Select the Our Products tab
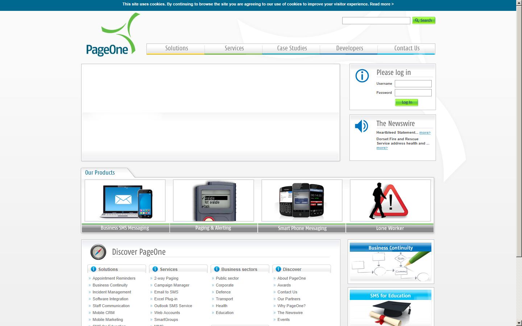The width and height of the screenshot is (522, 326). click(100, 173)
